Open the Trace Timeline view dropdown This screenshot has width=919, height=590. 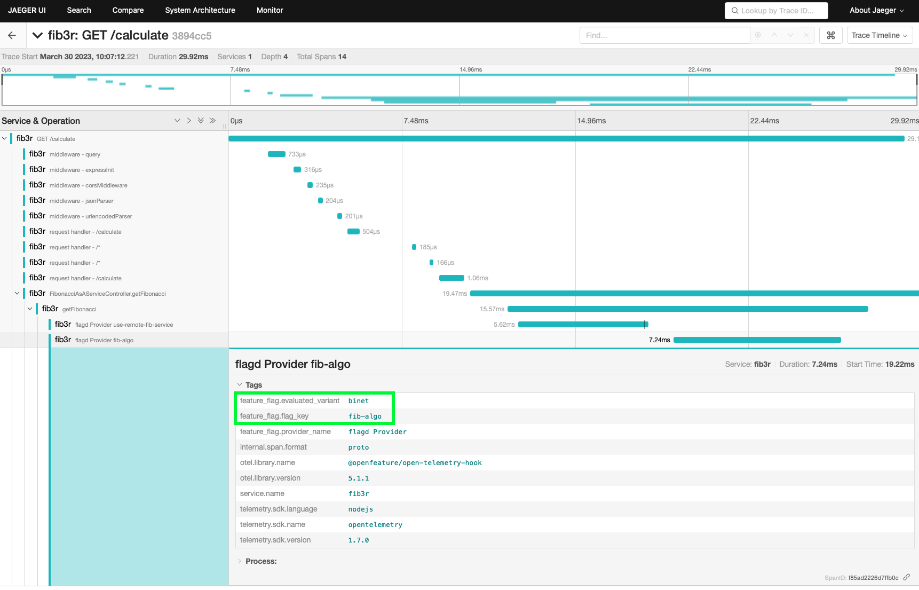coord(880,35)
